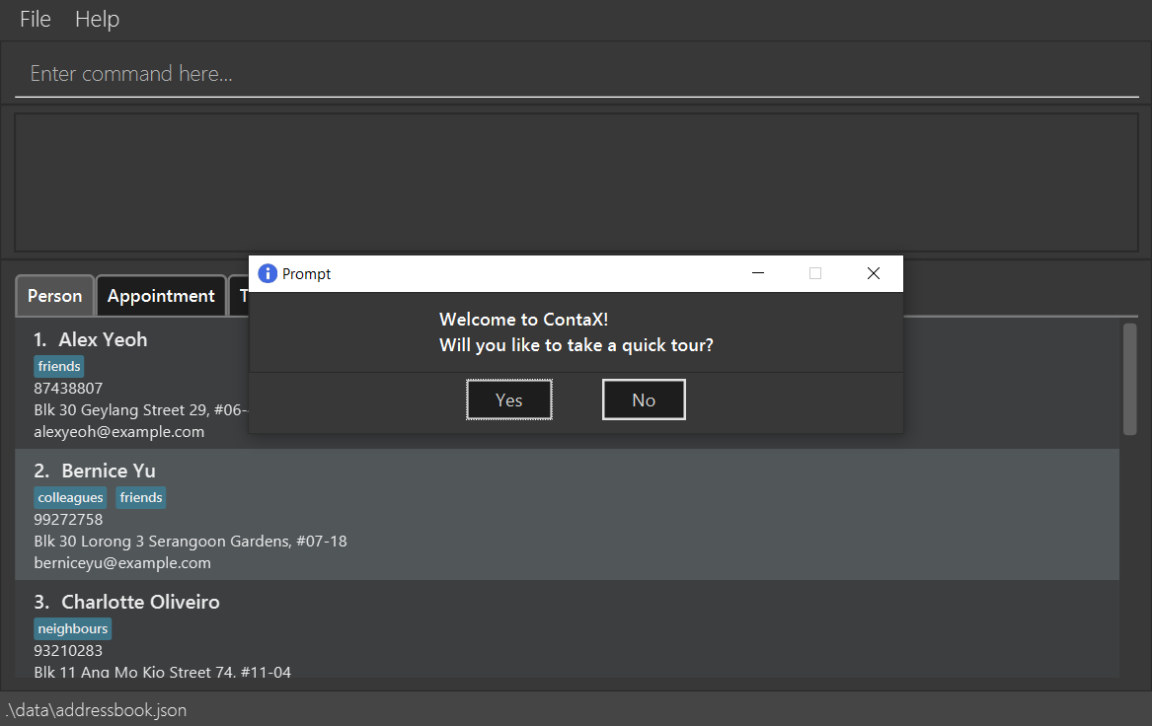Switch to the Person tab
1152x726 pixels.
pyautogui.click(x=55, y=296)
